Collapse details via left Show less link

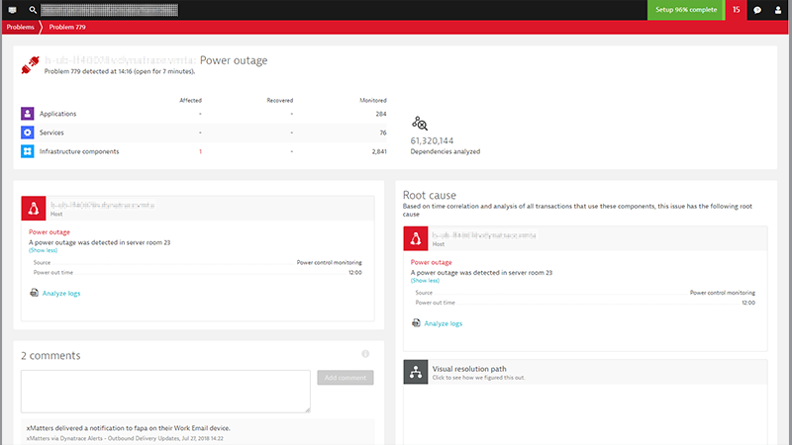[43, 250]
